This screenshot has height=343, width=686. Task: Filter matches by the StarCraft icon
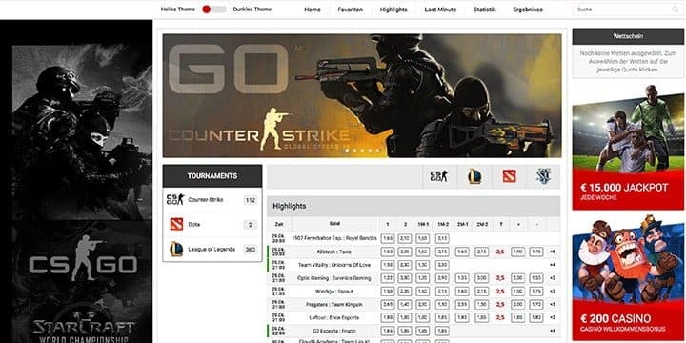[543, 176]
